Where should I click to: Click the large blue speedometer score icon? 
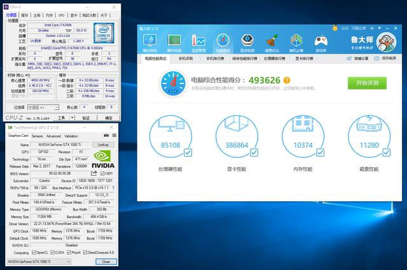tap(173, 83)
